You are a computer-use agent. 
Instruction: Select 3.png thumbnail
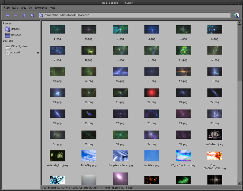point(120,29)
